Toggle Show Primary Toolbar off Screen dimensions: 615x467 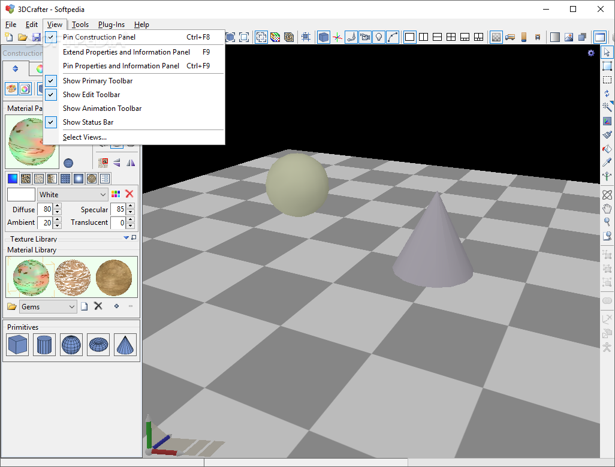coord(134,81)
